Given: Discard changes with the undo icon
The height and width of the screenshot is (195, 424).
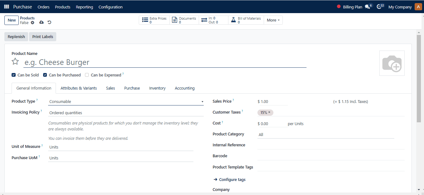Looking at the screenshot, I should 49,22.
